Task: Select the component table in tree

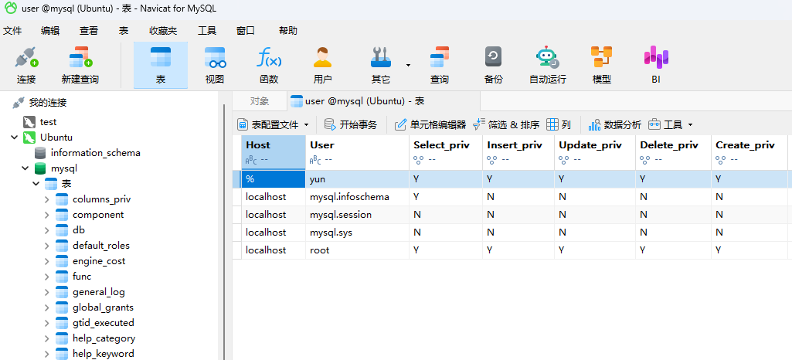Action: pos(98,215)
